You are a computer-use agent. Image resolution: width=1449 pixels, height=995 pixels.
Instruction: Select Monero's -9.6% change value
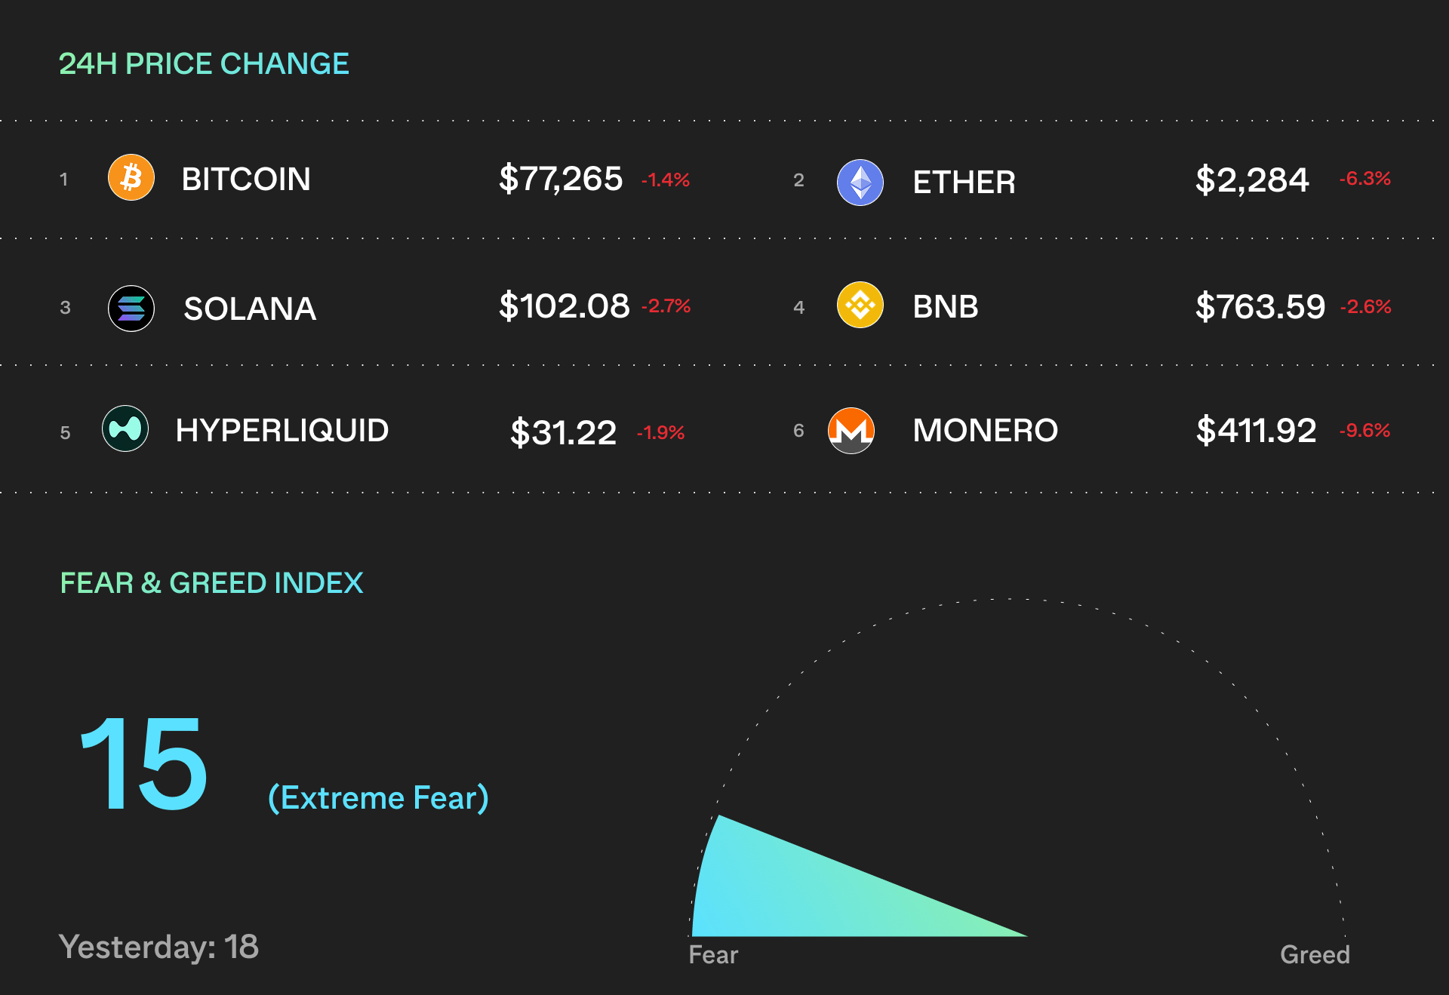pos(1364,431)
